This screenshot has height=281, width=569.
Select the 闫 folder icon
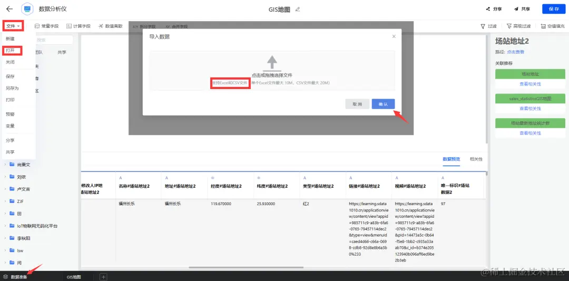[12, 263]
